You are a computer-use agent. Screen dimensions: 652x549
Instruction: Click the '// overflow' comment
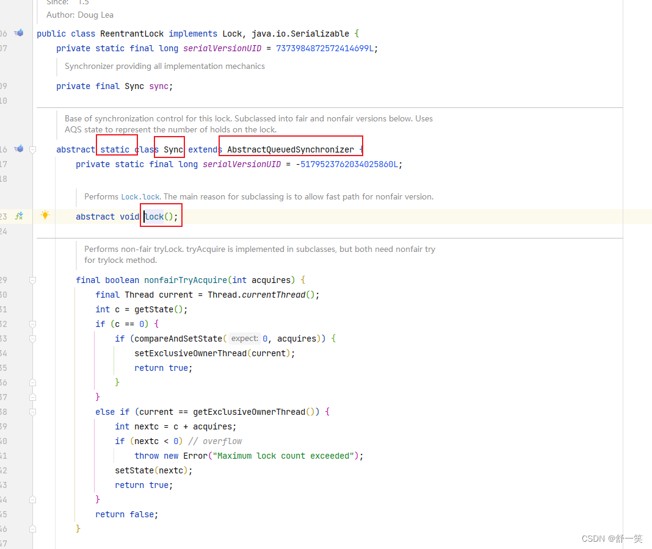214,441
